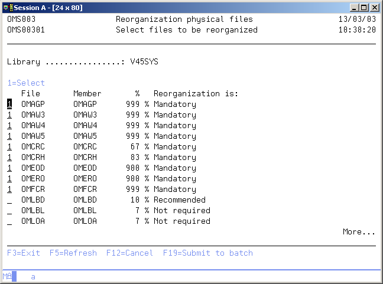Image resolution: width=383 pixels, height=284 pixels.
Task: Click F5=Refresh function key label
Action: click(x=73, y=253)
